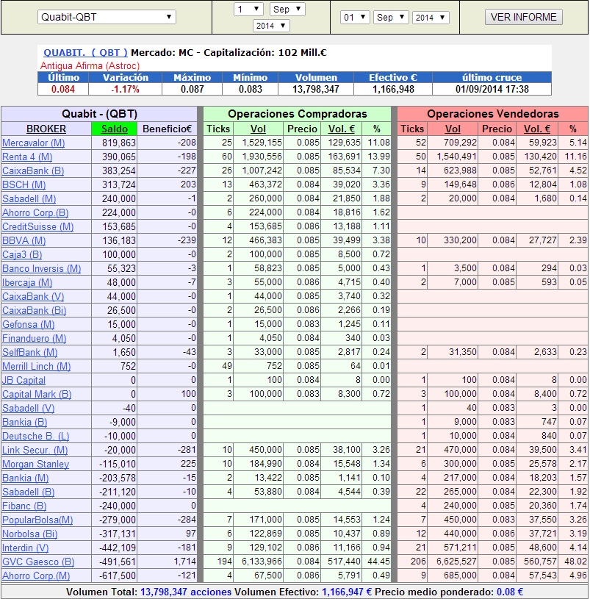Open the QUABIT. ( QBT ) link
The height and width of the screenshot is (599, 590).
click(85, 53)
